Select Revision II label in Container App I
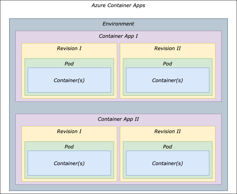 point(168,49)
